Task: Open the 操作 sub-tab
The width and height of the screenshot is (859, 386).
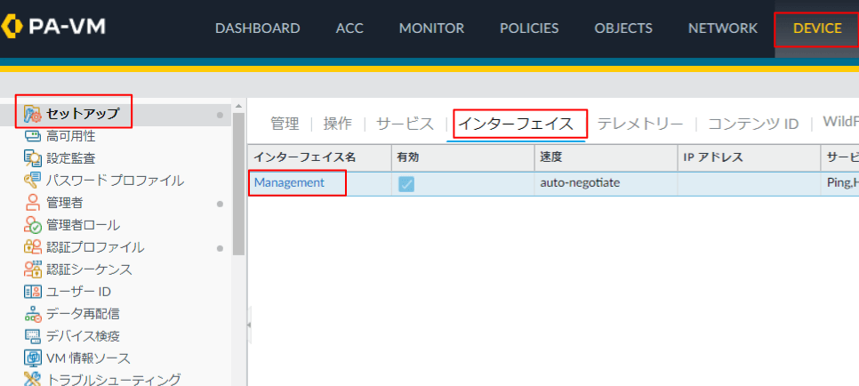Action: click(338, 124)
